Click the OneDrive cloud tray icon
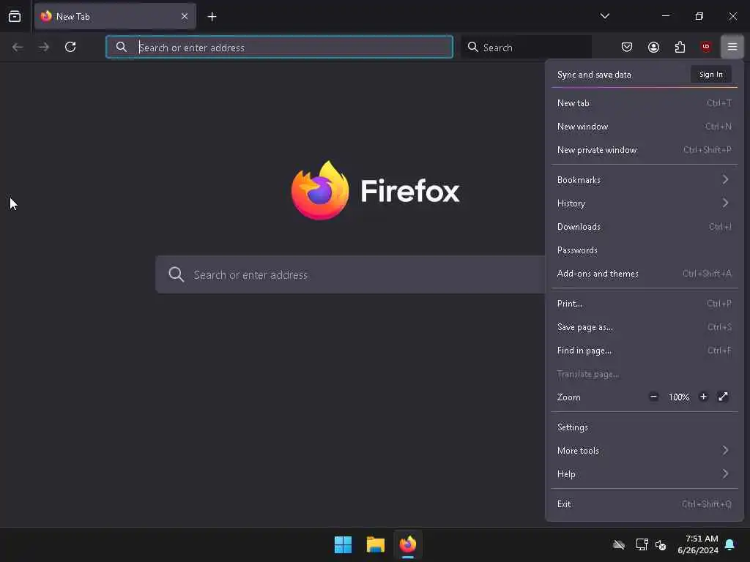Screen dimensions: 750x562 619,544
